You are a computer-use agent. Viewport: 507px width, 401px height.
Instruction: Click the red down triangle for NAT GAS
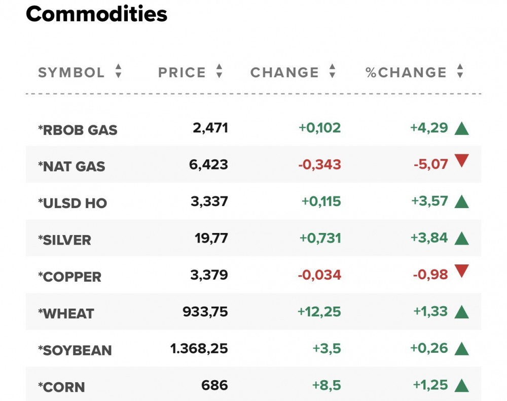[461, 162]
